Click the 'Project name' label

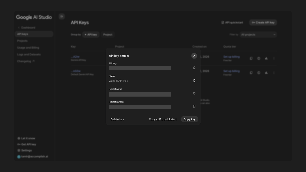pyautogui.click(x=116, y=89)
